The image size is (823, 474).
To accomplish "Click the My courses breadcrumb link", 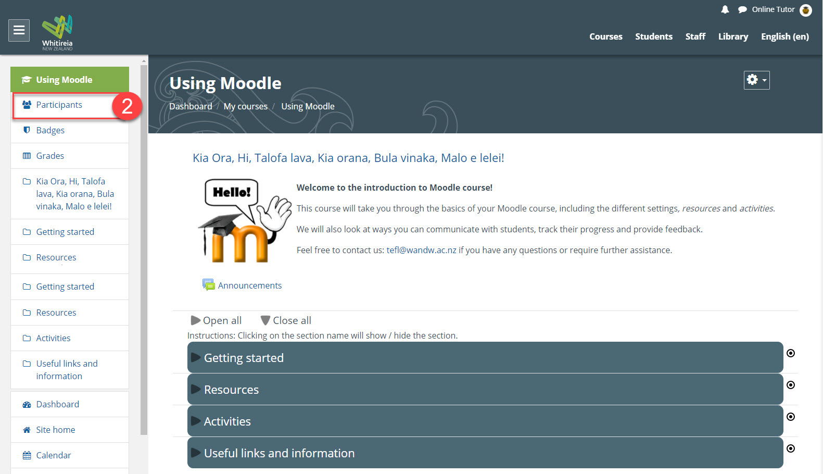I will click(x=246, y=106).
